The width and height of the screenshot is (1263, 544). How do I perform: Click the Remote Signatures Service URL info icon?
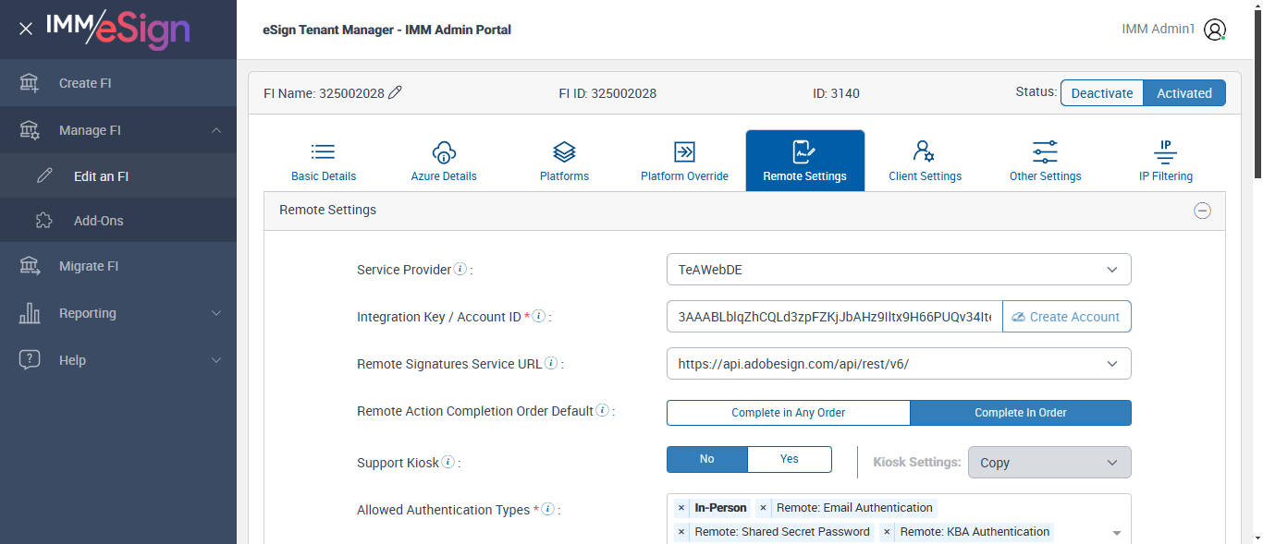pyautogui.click(x=551, y=364)
